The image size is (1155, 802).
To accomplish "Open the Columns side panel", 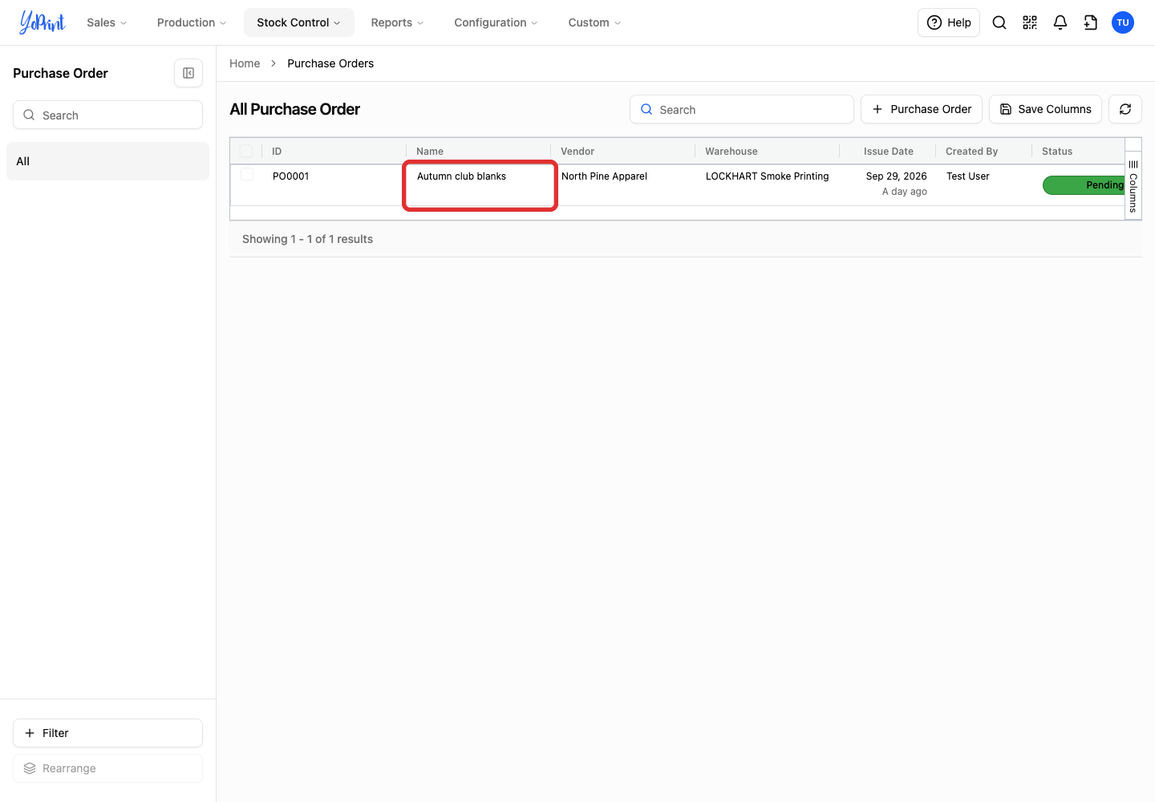I will (1133, 186).
